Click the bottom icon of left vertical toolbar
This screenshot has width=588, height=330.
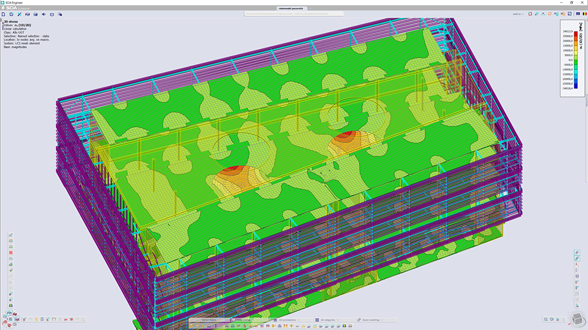pos(11,305)
